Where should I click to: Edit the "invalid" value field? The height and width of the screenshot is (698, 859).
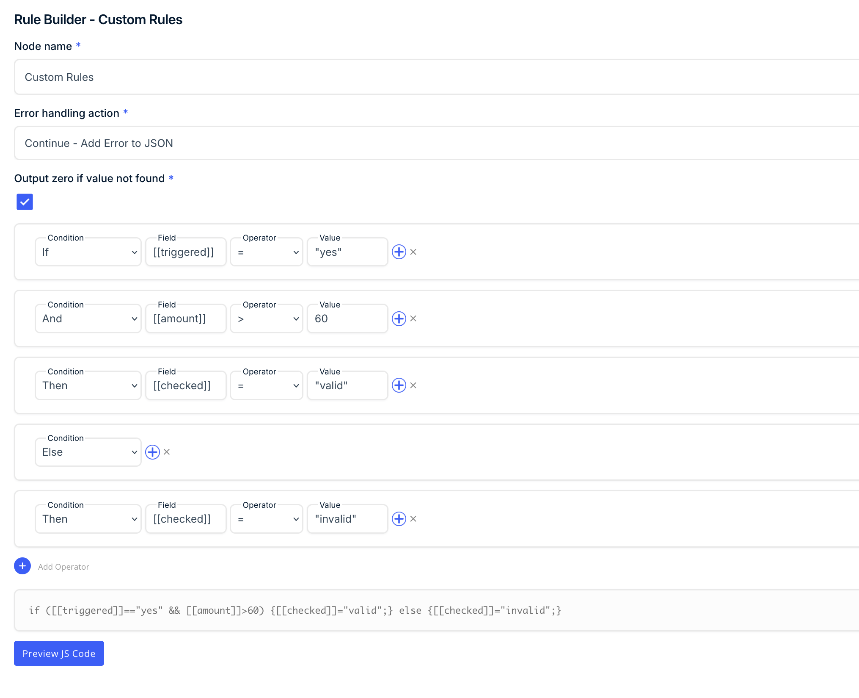347,519
